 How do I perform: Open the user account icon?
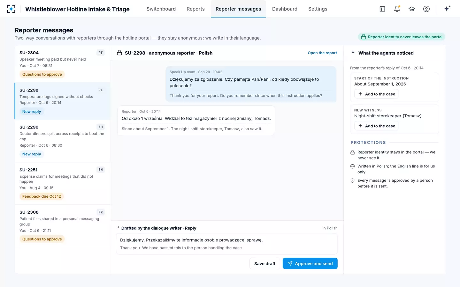tap(426, 9)
